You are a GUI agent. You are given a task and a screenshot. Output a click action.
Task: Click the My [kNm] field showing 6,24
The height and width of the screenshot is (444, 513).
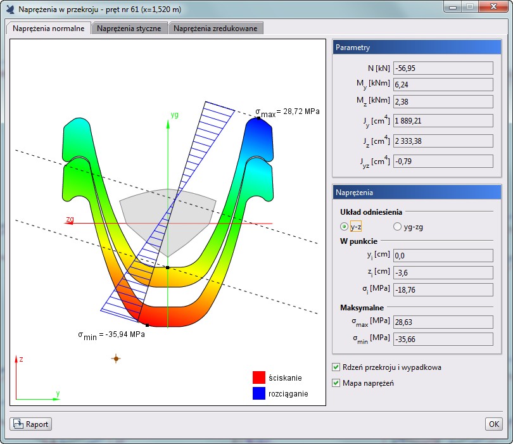[x=443, y=85]
